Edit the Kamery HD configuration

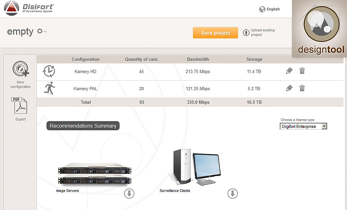click(x=289, y=71)
